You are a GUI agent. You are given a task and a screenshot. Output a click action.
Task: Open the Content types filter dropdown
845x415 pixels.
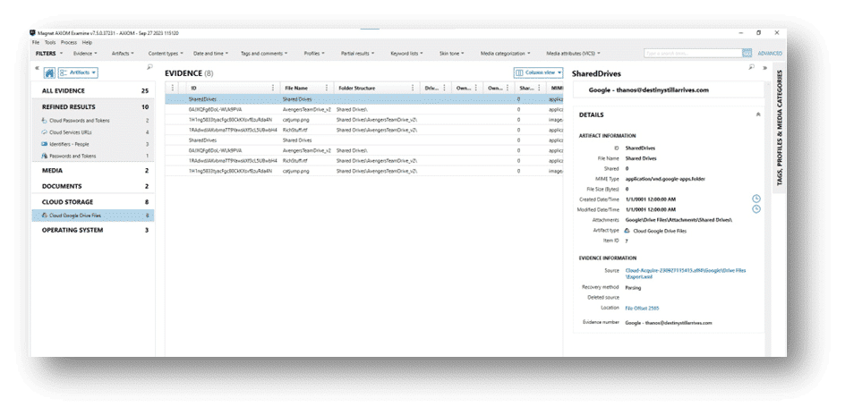(x=166, y=54)
